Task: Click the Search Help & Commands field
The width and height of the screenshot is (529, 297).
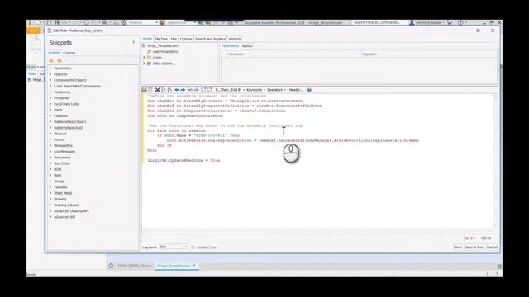Action: pos(378,22)
